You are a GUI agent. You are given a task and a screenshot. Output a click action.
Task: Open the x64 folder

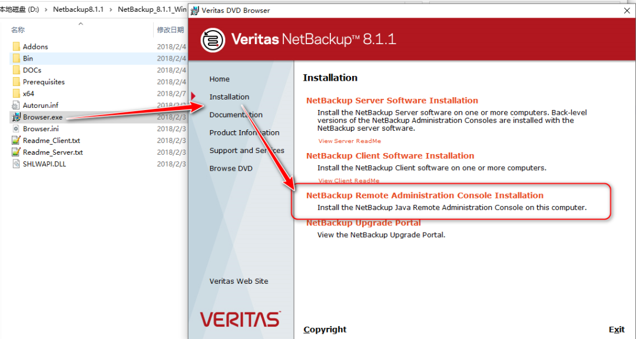(27, 93)
